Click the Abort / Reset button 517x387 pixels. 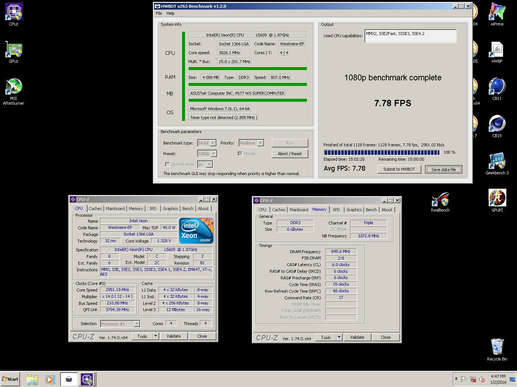click(290, 154)
